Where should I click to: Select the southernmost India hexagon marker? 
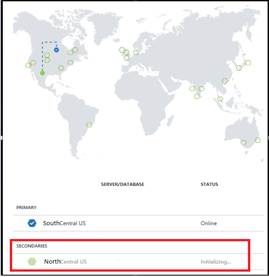click(x=197, y=96)
